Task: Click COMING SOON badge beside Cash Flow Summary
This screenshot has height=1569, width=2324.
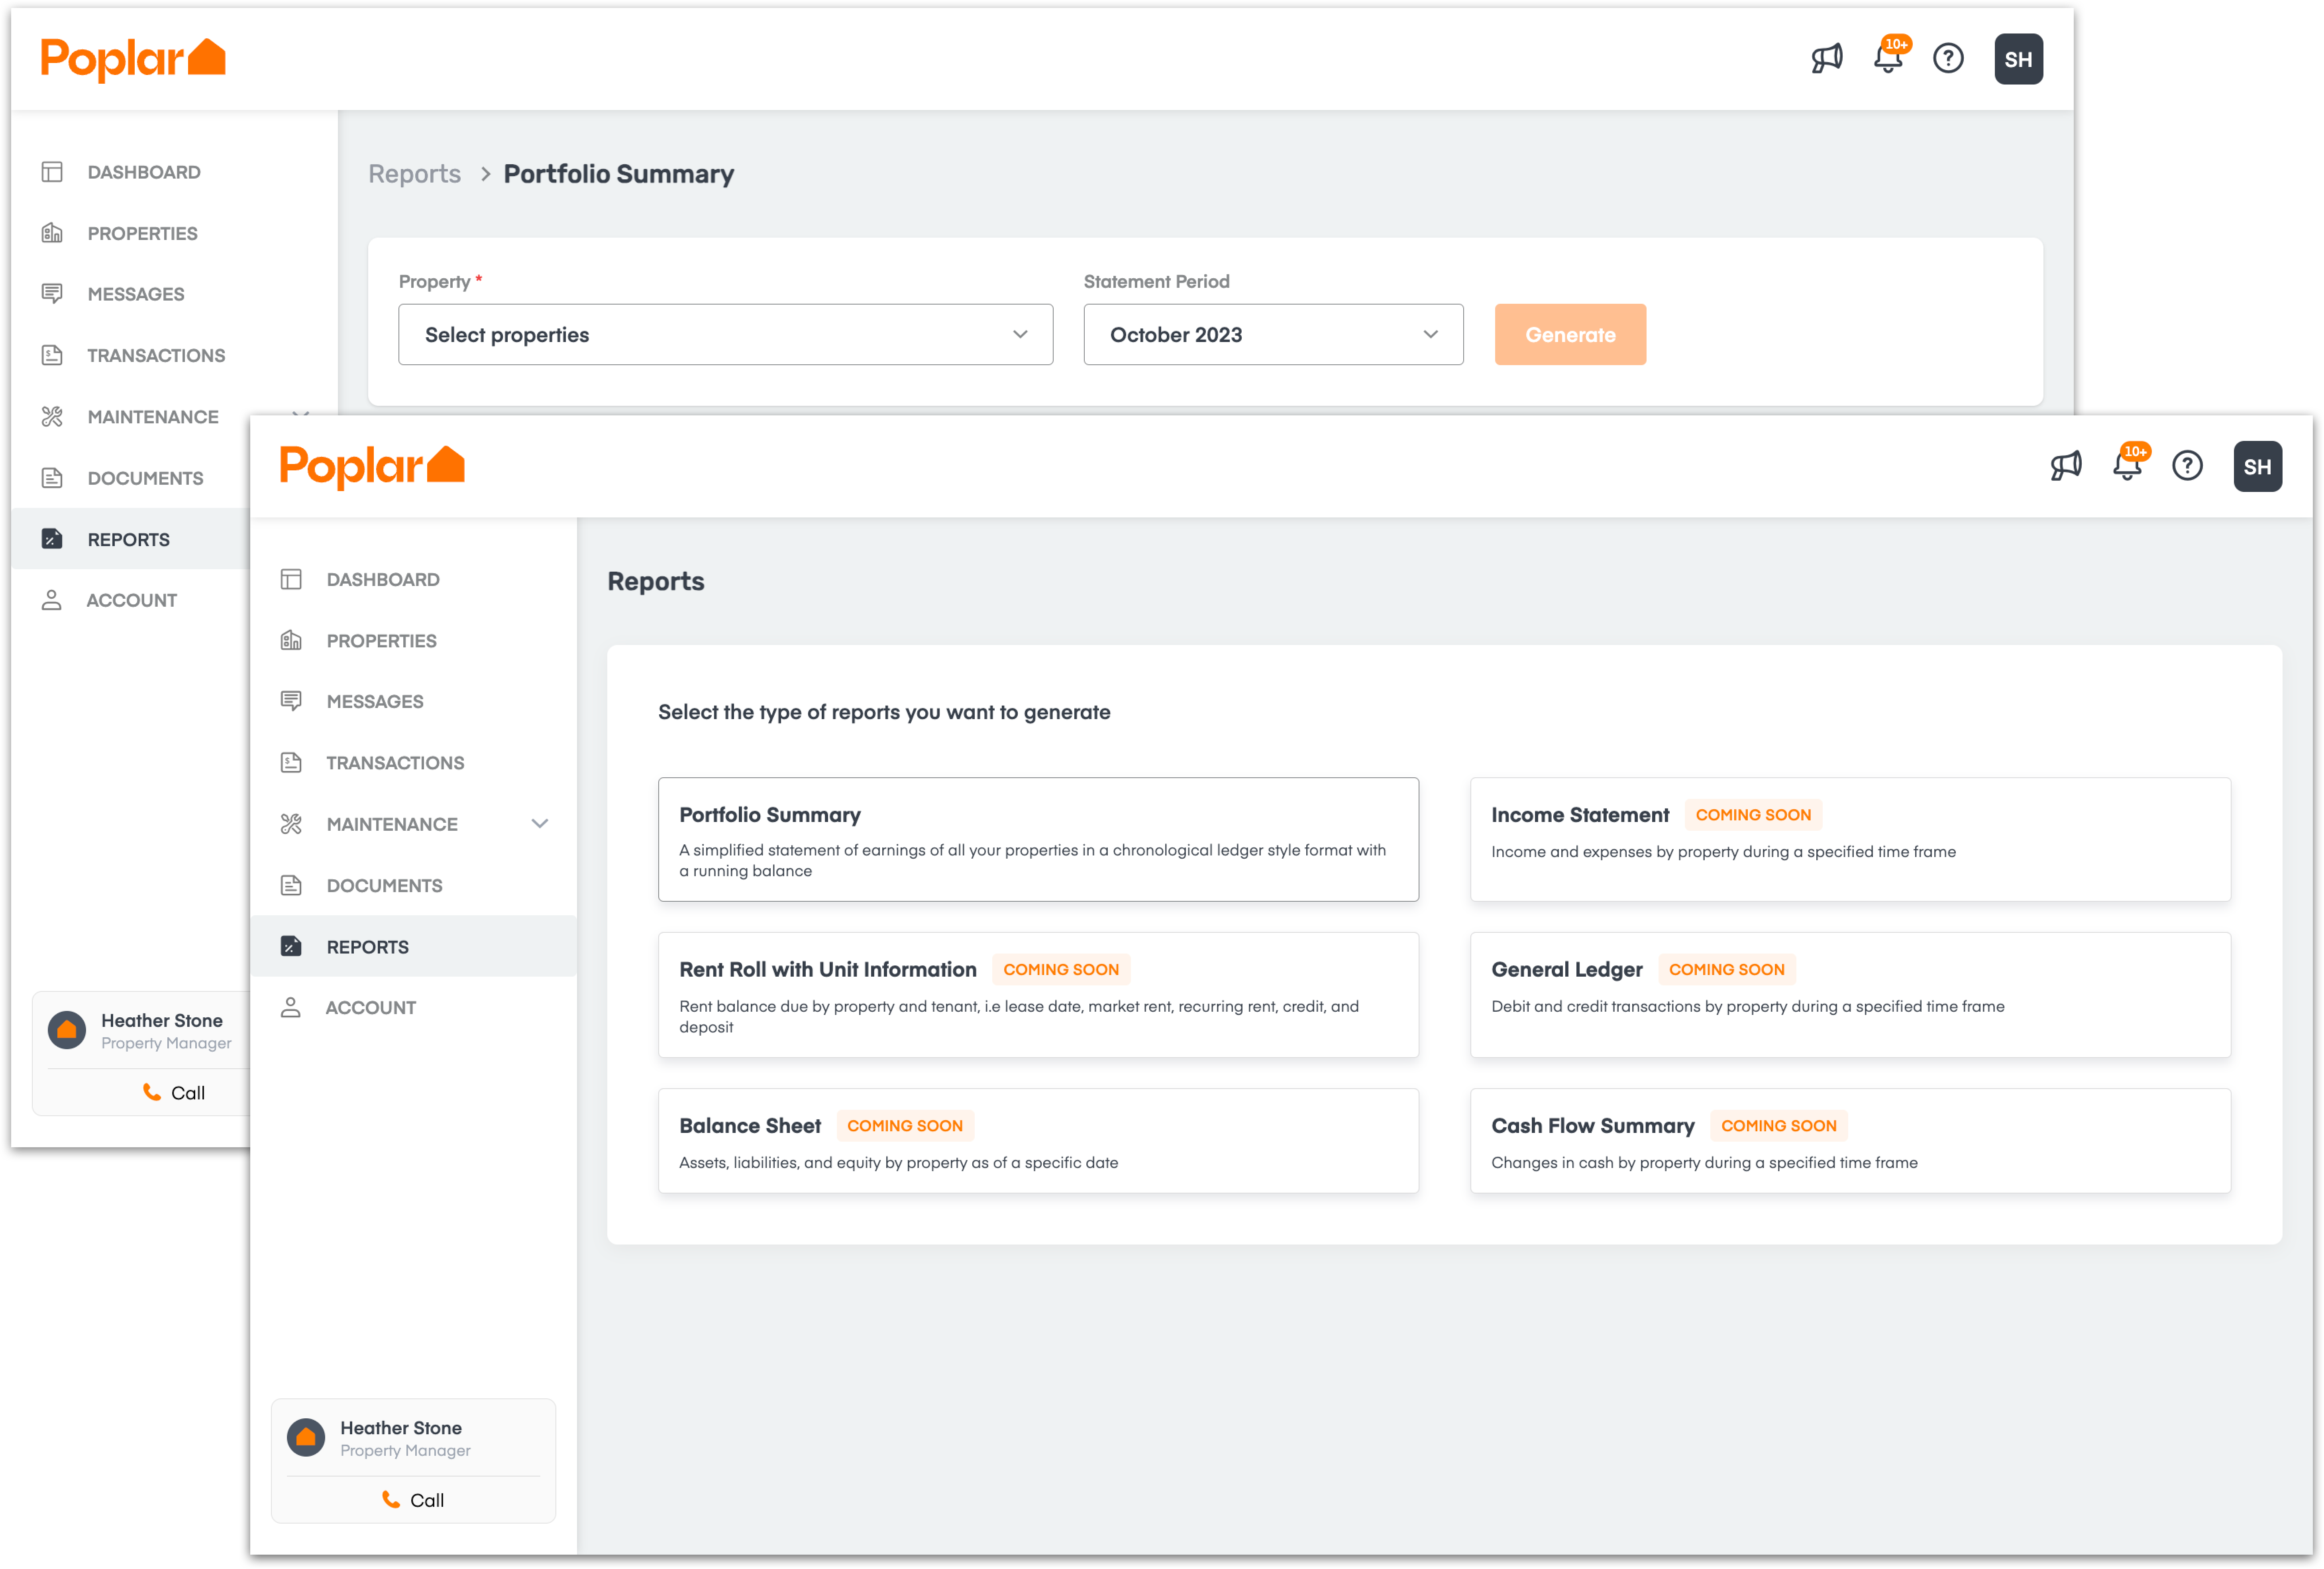Action: 1778,1126
